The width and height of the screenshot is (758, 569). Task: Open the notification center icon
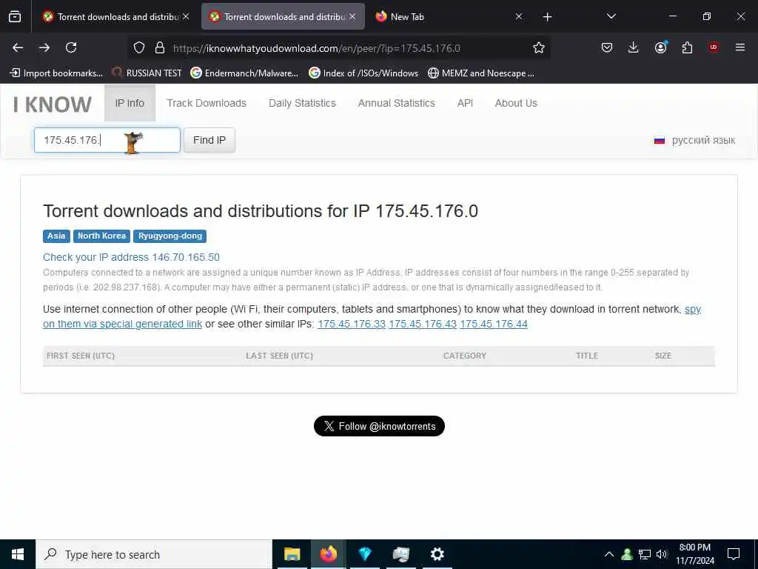pos(734,554)
